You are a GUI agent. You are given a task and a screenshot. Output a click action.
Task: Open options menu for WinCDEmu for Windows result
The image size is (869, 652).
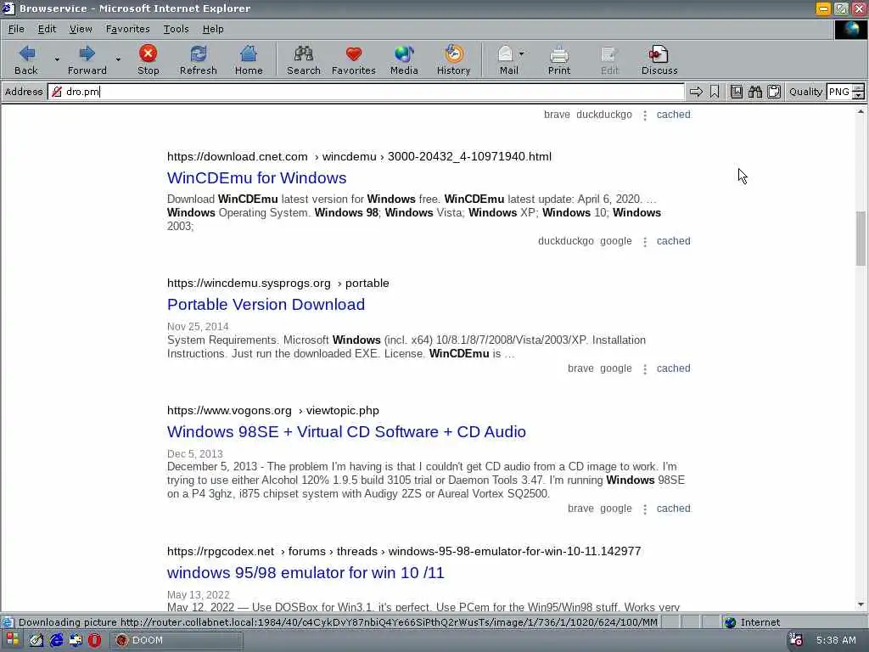(x=645, y=242)
